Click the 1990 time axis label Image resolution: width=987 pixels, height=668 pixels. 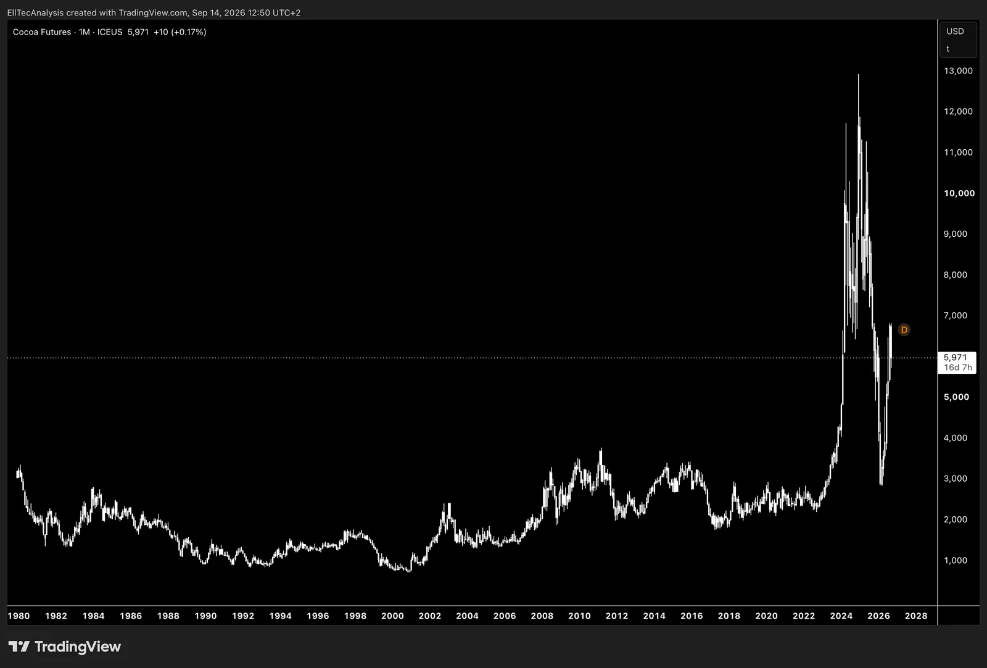(205, 616)
